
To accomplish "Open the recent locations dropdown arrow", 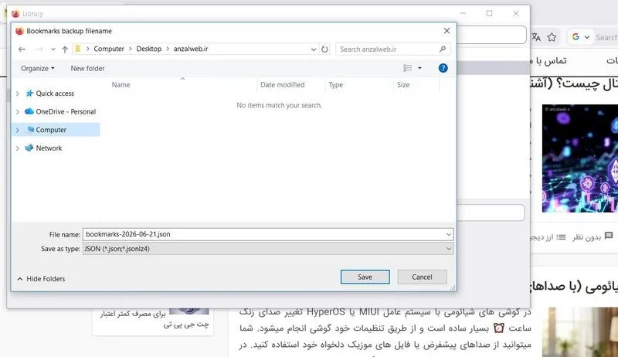I will point(53,49).
